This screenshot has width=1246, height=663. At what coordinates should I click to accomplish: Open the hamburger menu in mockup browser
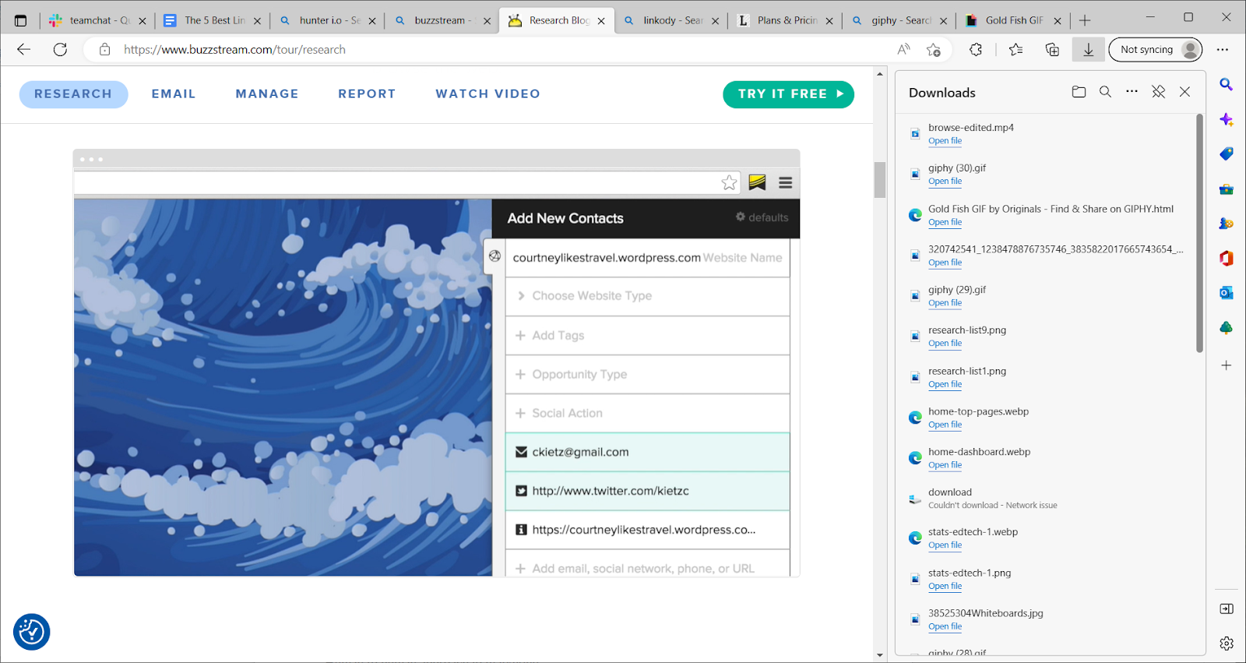[x=785, y=182]
